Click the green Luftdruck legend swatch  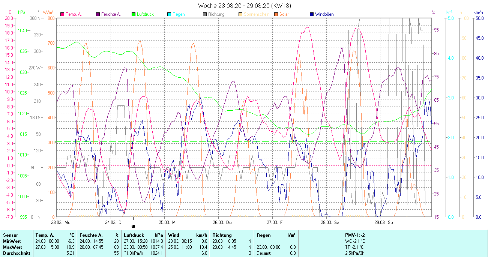(133, 14)
